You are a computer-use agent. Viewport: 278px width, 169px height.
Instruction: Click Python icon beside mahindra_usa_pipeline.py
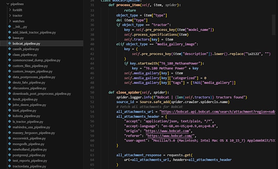click(9, 127)
